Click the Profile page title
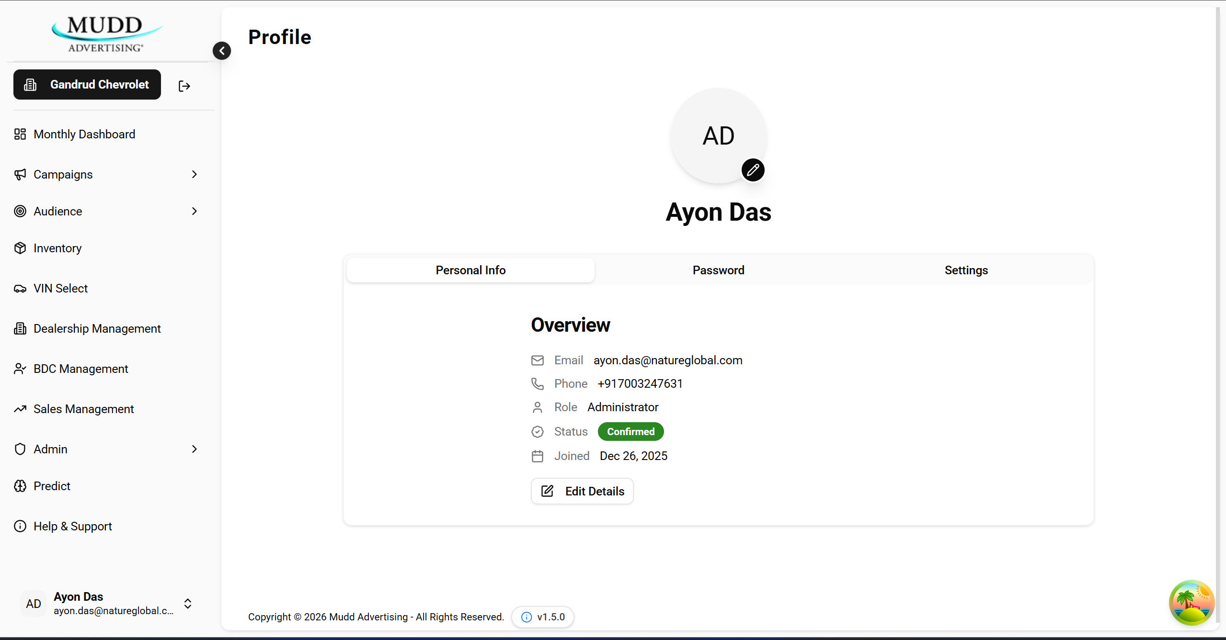Image resolution: width=1226 pixels, height=640 pixels. 280,37
